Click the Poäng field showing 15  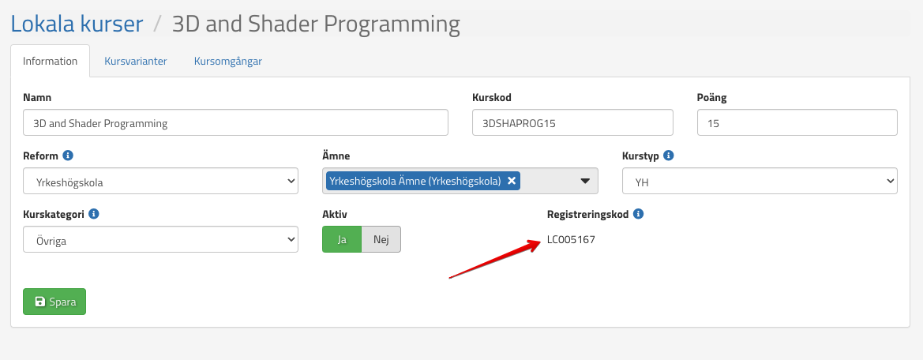pos(797,123)
